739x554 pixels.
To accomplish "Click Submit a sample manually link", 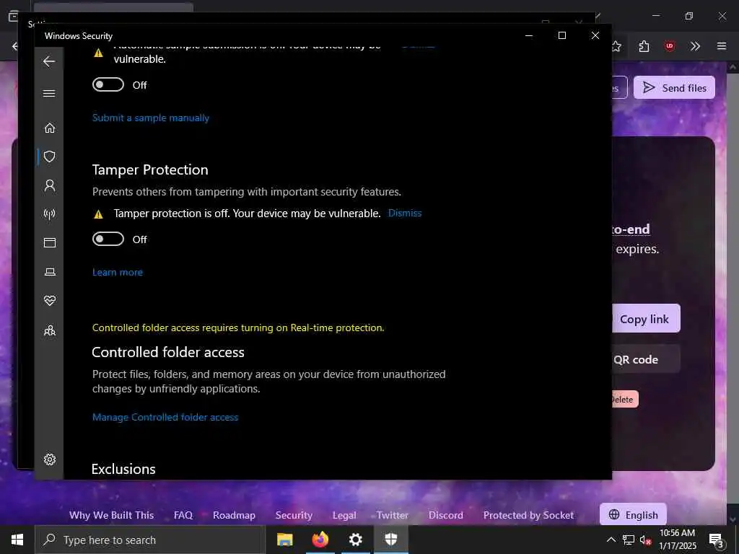I will [x=151, y=118].
